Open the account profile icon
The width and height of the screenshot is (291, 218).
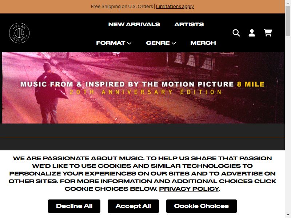click(252, 33)
